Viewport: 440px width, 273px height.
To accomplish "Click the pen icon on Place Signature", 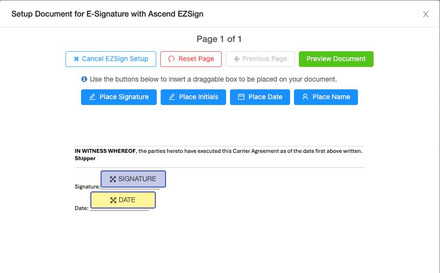I will [x=92, y=97].
